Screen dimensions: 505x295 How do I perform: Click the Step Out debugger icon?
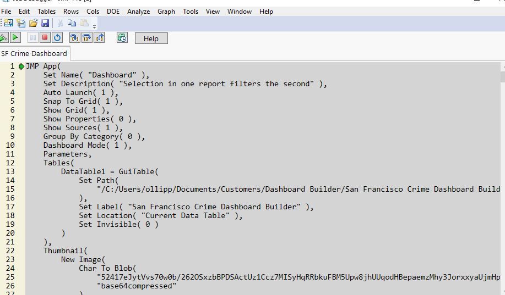click(99, 38)
